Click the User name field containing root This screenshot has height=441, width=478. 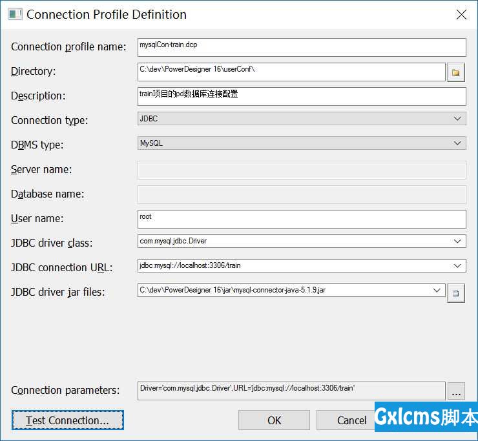click(x=302, y=219)
